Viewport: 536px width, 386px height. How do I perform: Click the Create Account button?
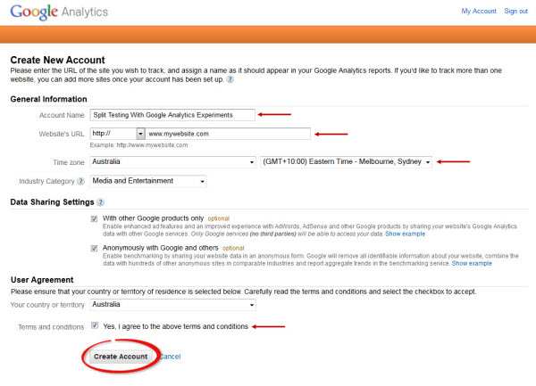pos(121,357)
